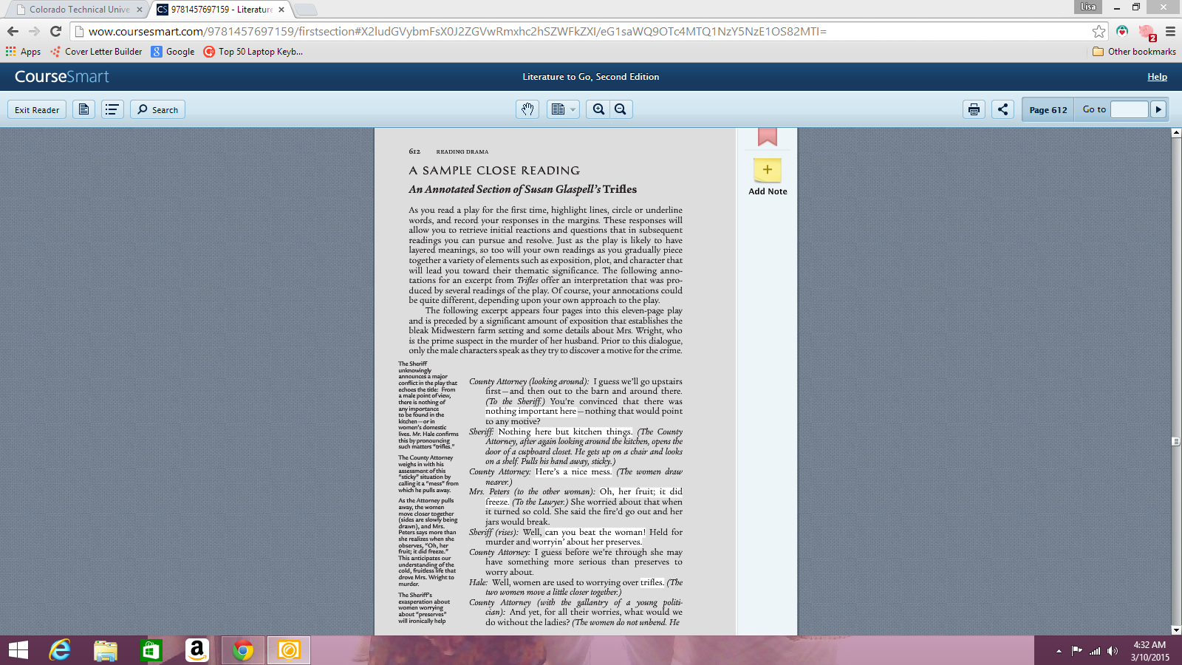The image size is (1182, 665).
Task: Click the Exit Reader button
Action: [37, 109]
